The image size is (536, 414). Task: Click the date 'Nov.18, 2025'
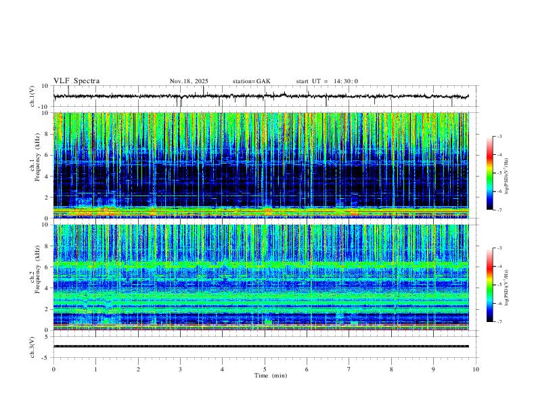click(189, 81)
